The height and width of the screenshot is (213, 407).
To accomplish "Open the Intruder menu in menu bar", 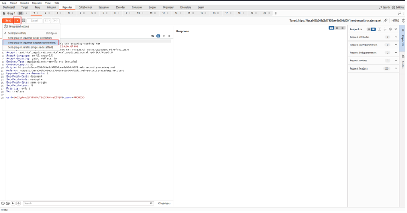I will [x=25, y=3].
